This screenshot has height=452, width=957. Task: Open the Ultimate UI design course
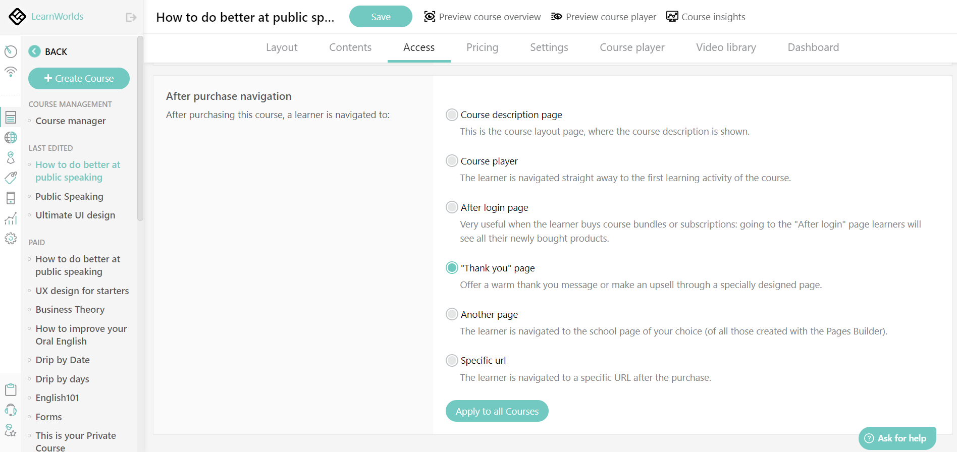coord(75,215)
